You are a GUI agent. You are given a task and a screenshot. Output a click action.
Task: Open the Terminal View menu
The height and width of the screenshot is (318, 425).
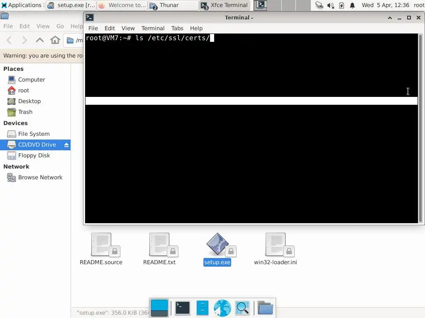[128, 28]
